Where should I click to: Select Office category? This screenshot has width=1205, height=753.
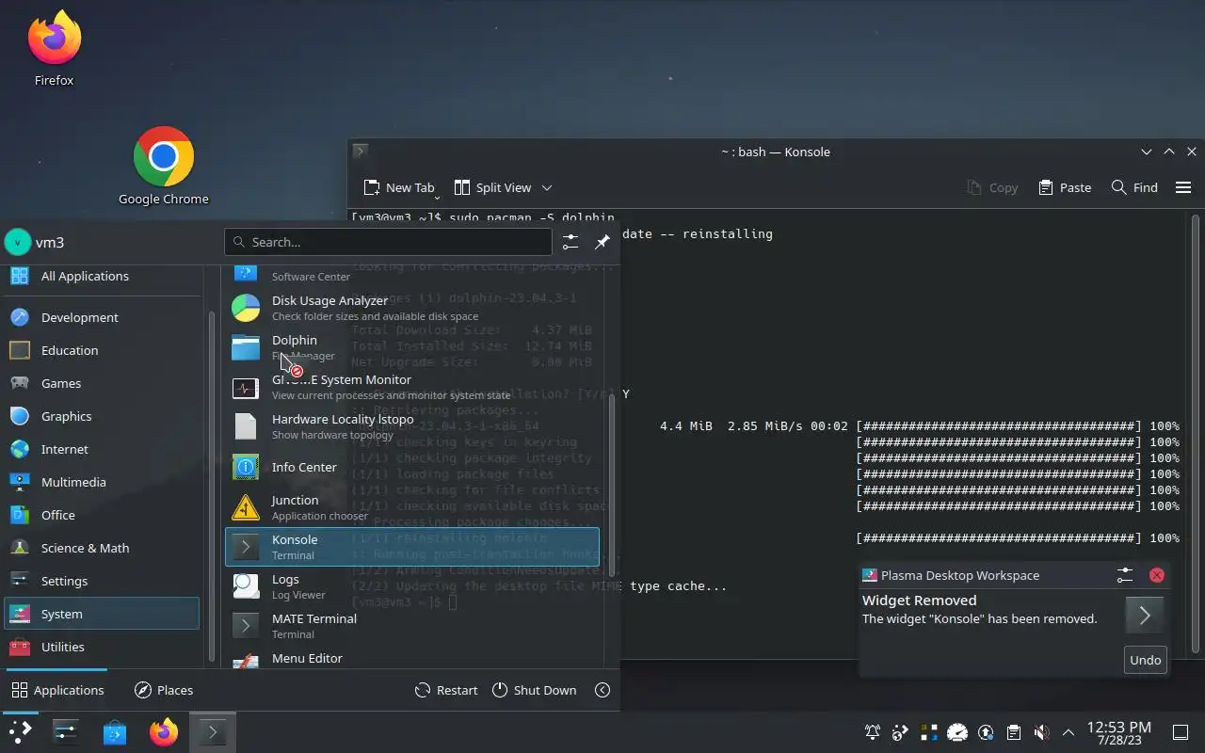[102, 515]
